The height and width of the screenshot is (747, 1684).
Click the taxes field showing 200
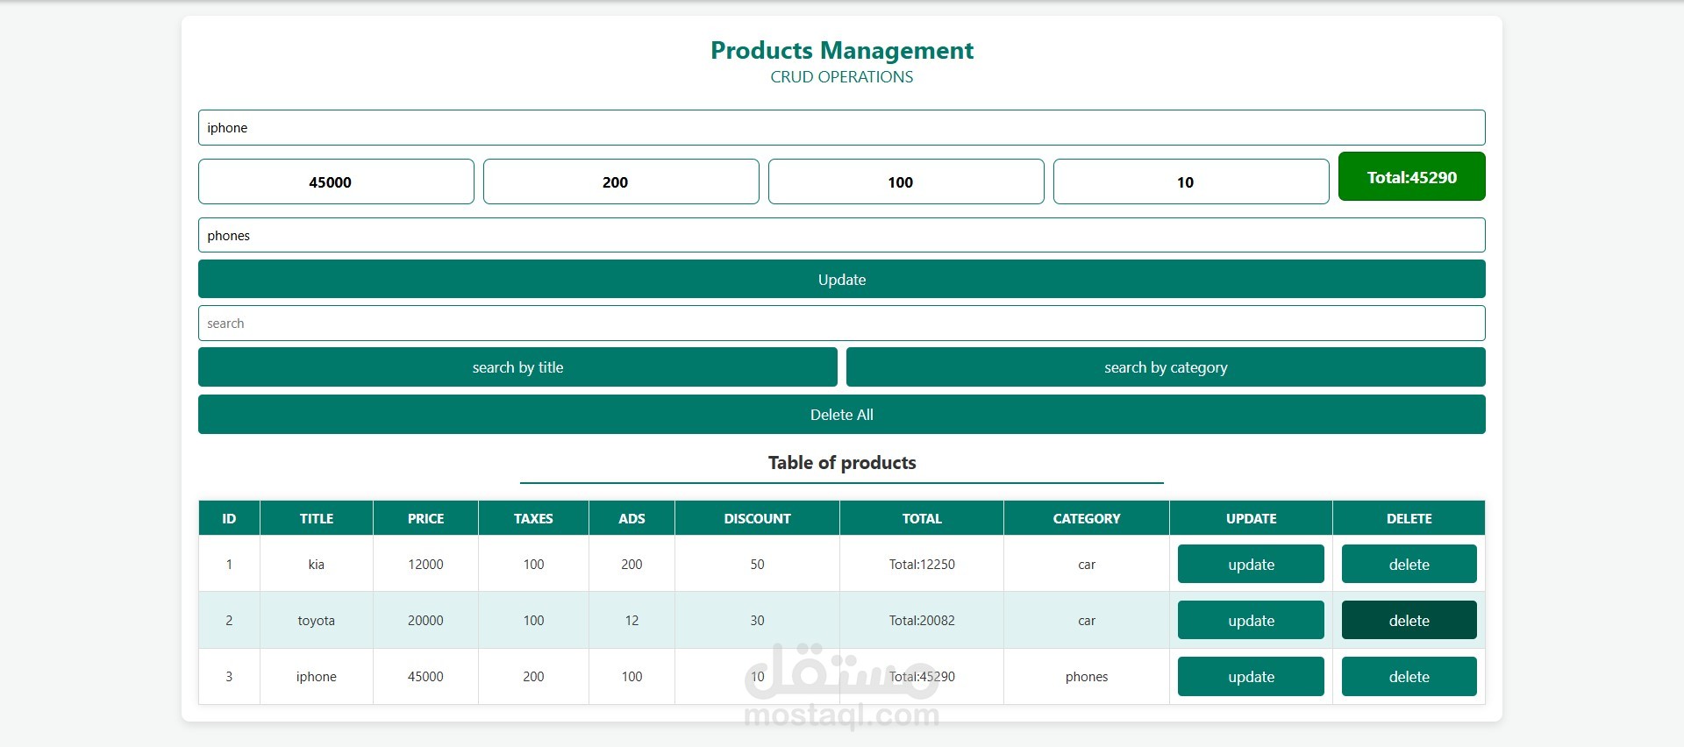621,181
